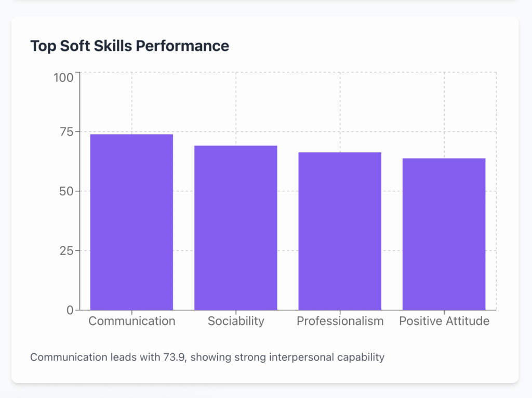Click the gap between Professionalism and Positive Attitude bars
The image size is (532, 398).
392,234
